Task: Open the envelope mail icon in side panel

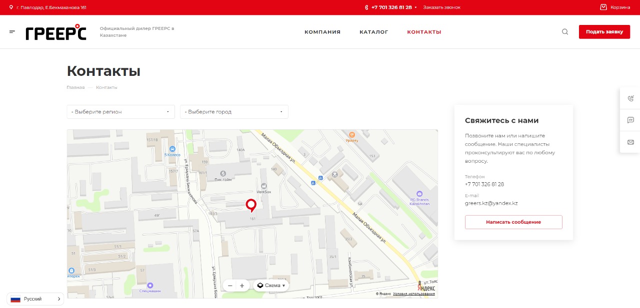Action: pos(630,142)
